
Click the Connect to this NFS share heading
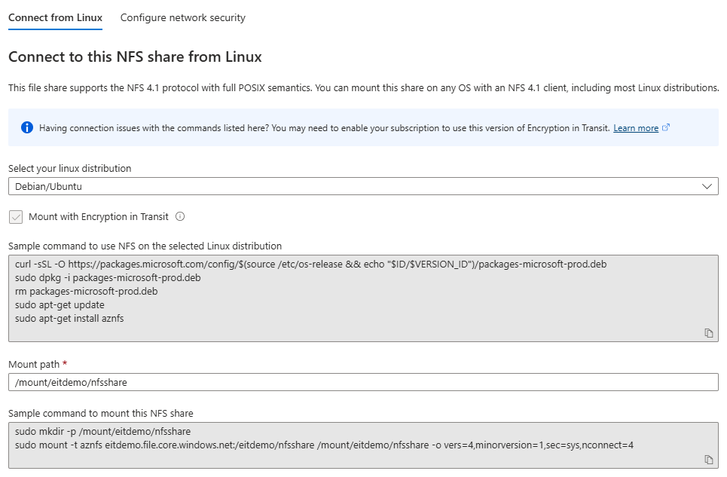135,57
